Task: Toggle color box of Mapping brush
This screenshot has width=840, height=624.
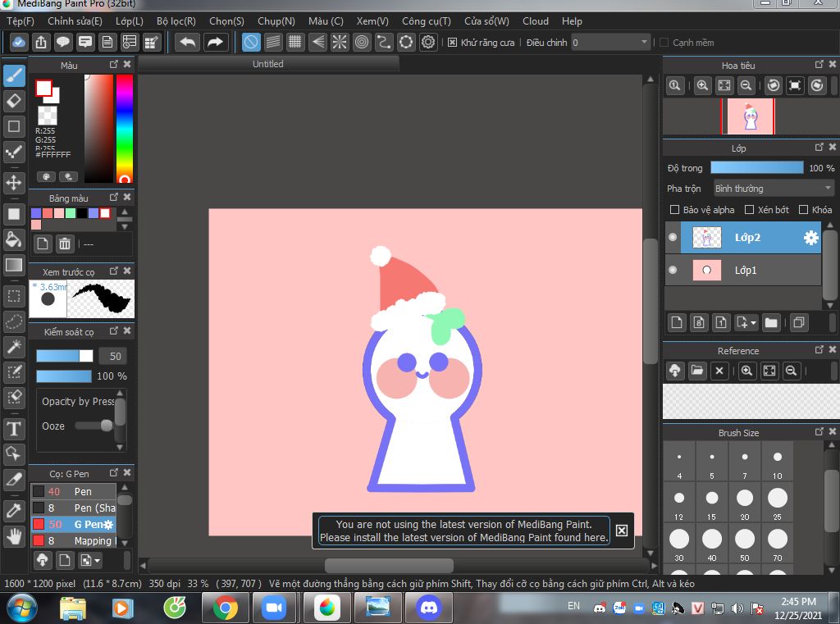Action: coord(39,540)
